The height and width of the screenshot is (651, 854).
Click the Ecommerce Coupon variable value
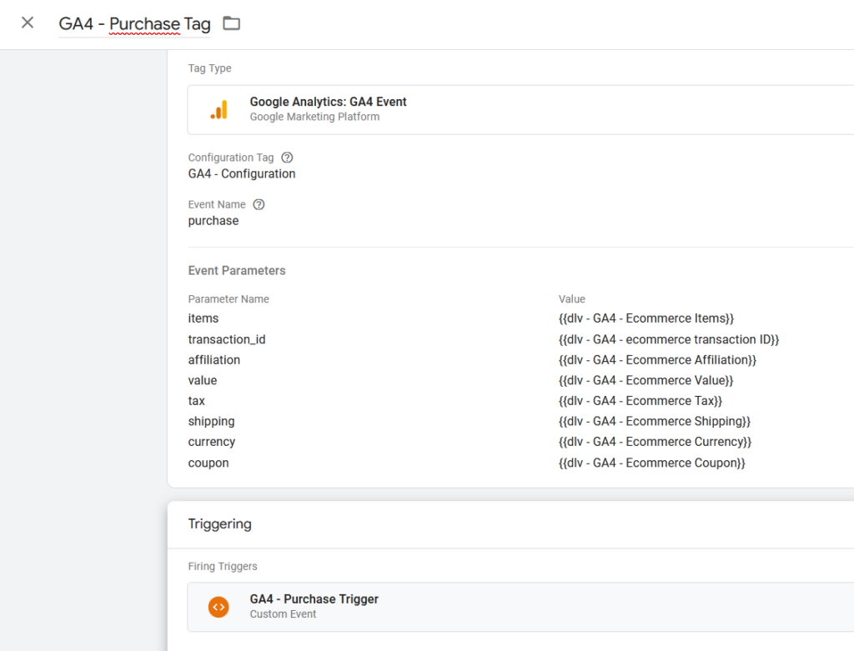(651, 463)
